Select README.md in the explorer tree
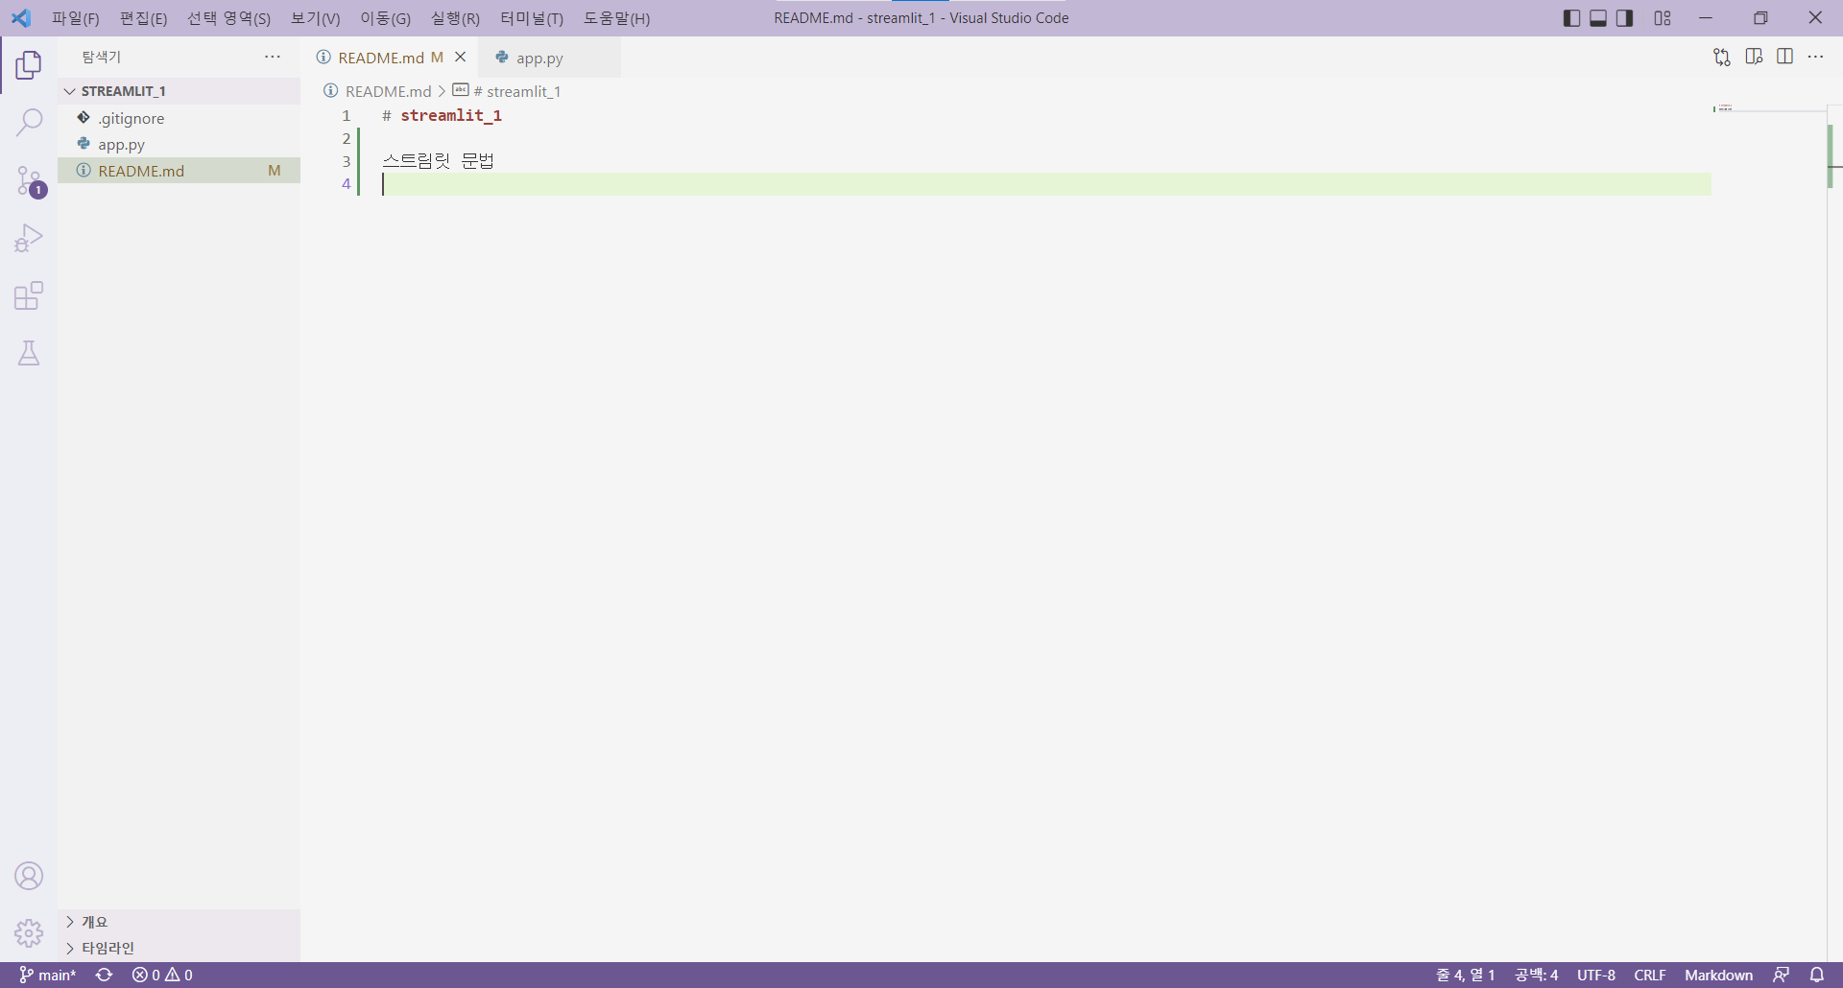 point(180,171)
